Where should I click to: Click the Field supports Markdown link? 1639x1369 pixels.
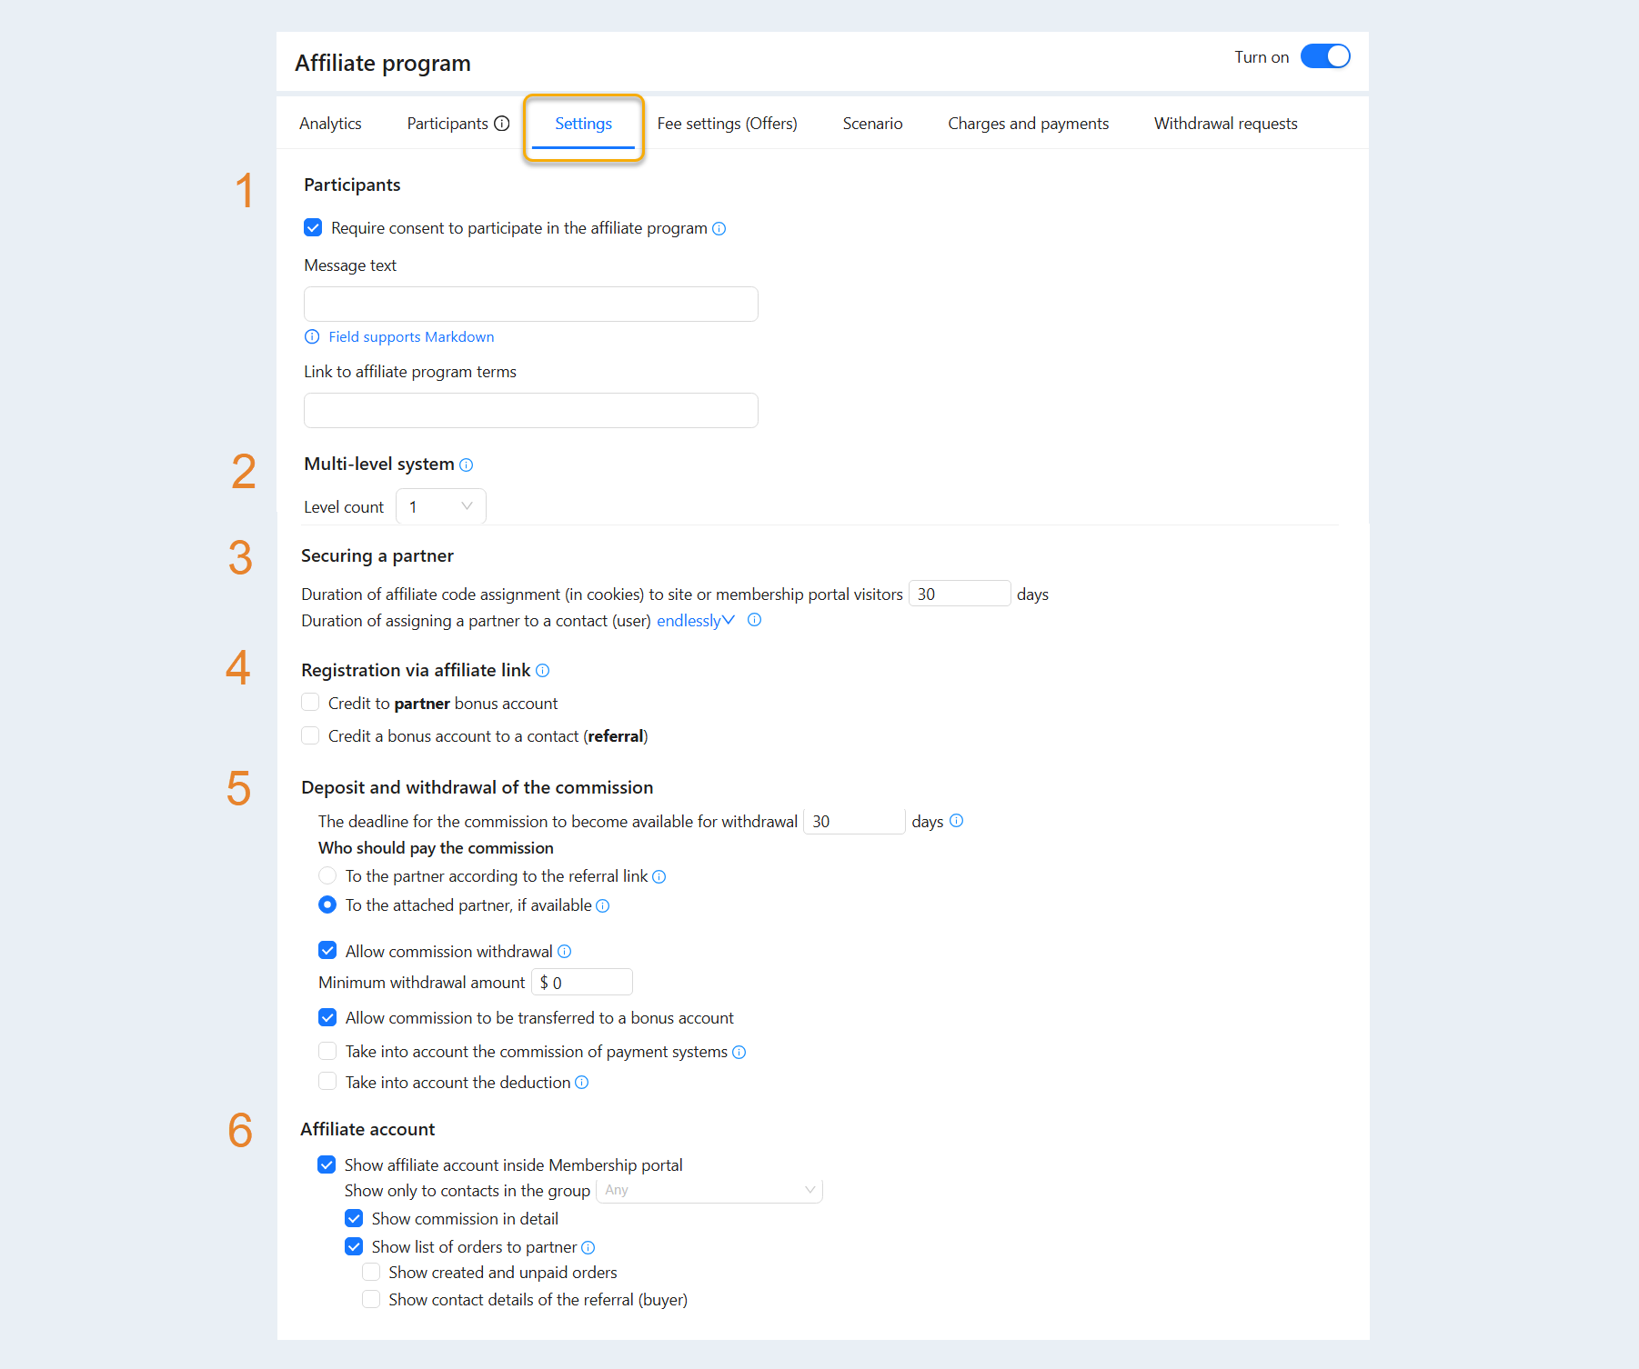411,336
